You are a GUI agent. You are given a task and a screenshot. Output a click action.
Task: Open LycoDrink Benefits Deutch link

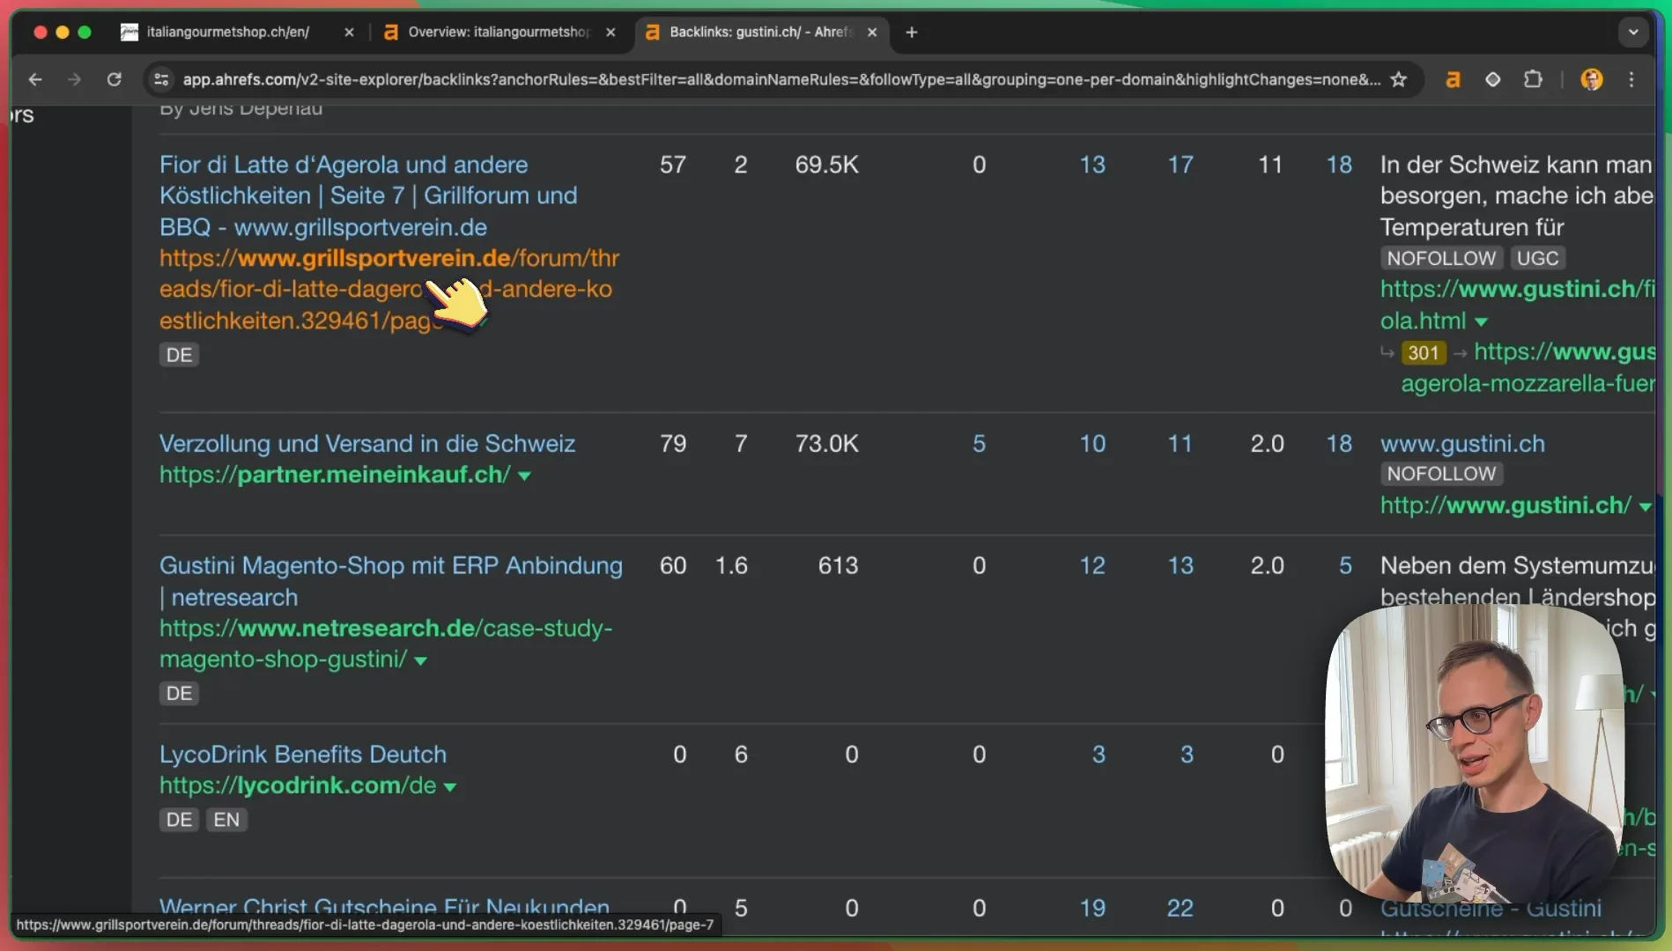click(303, 754)
